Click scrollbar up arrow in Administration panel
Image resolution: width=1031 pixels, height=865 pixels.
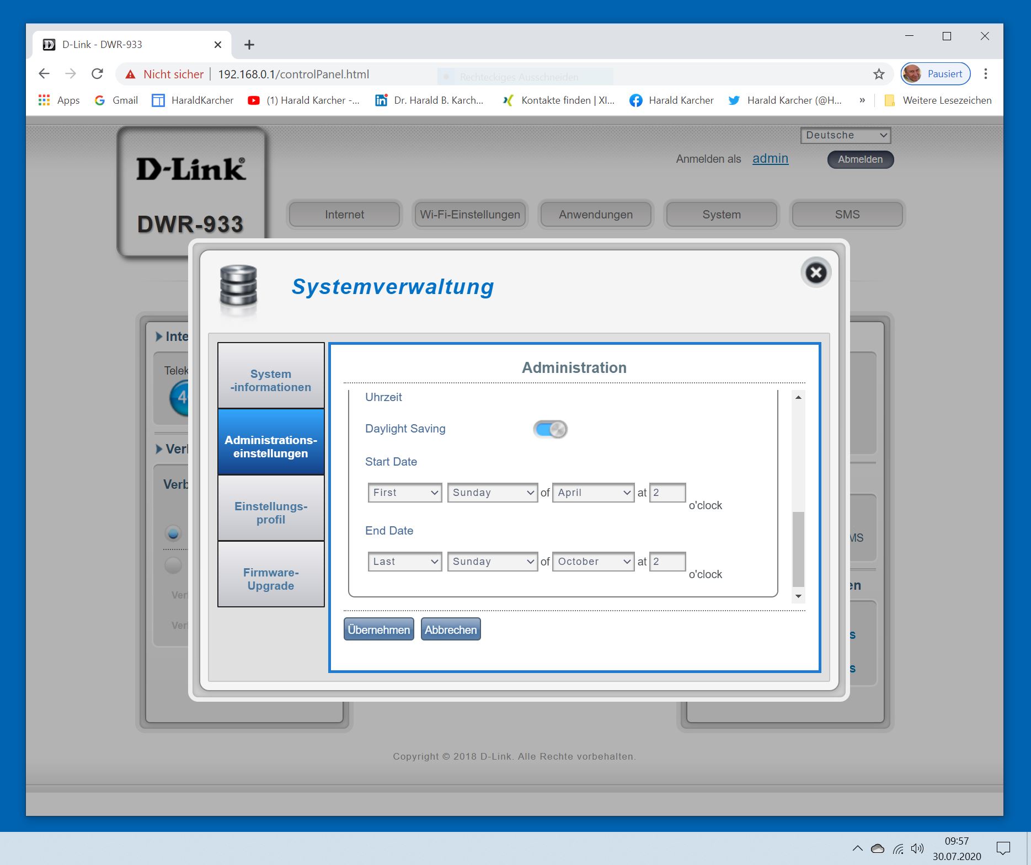coord(798,397)
